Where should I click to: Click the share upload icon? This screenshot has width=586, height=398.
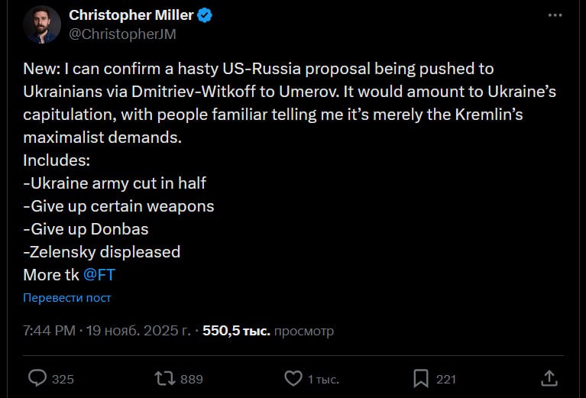(x=549, y=378)
